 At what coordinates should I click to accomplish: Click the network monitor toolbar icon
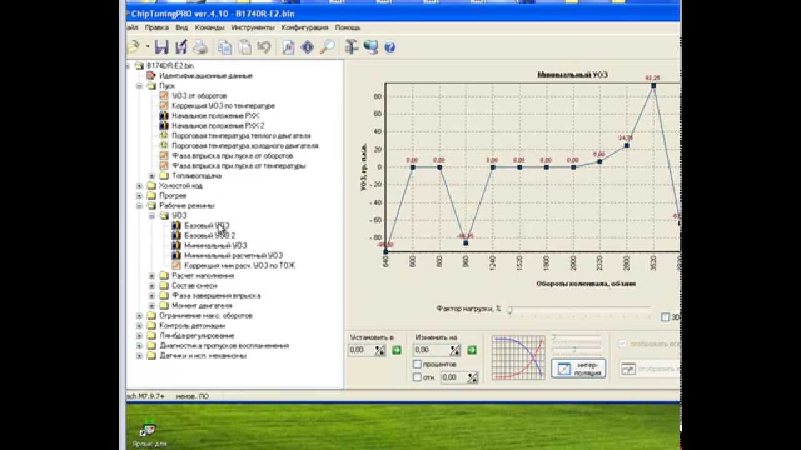(x=371, y=47)
